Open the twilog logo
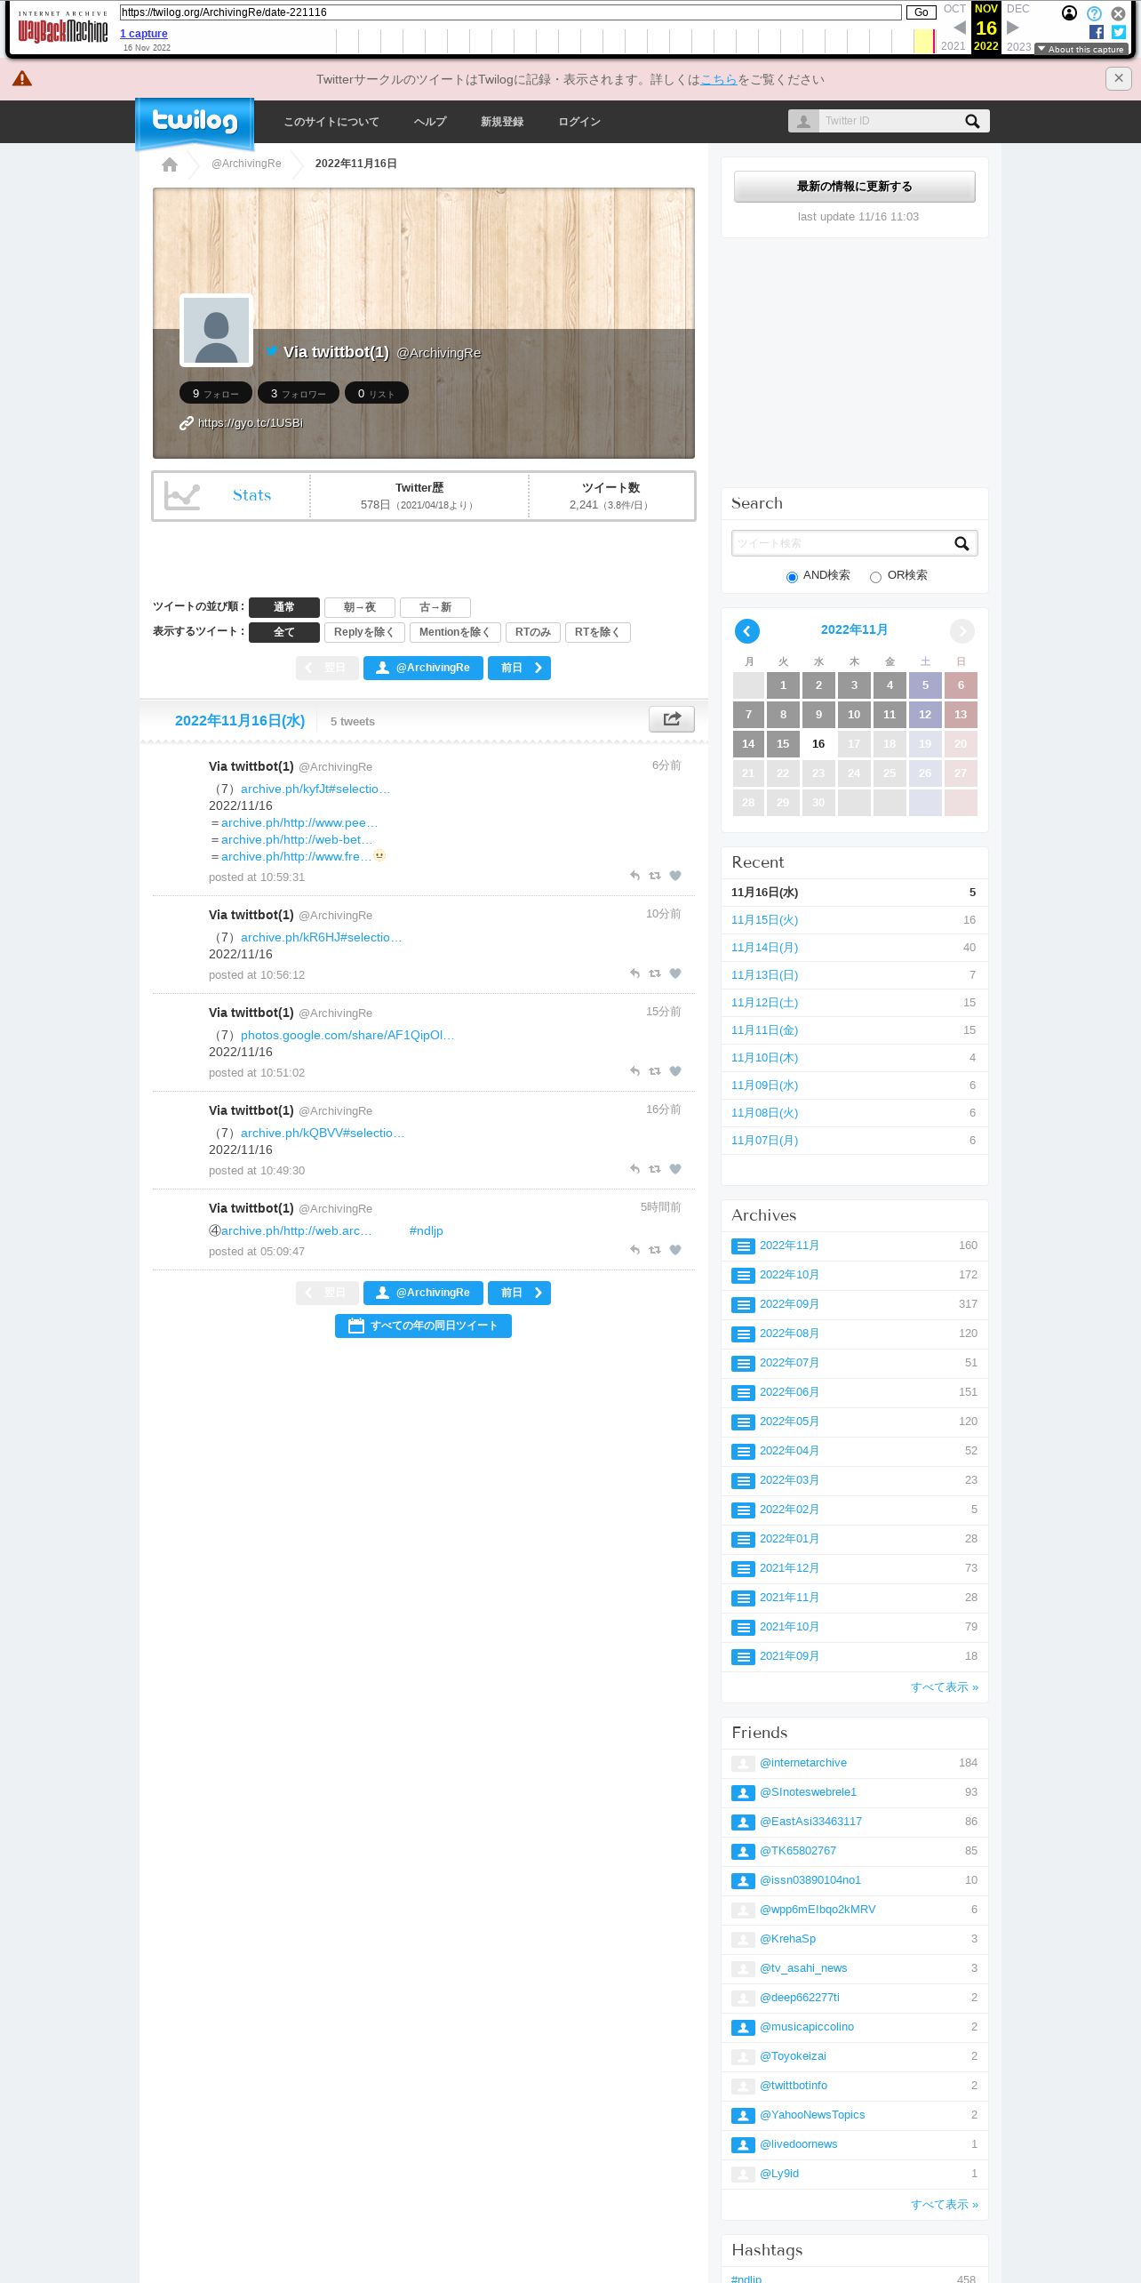Viewport: 1141px width, 2283px height. pos(195,123)
